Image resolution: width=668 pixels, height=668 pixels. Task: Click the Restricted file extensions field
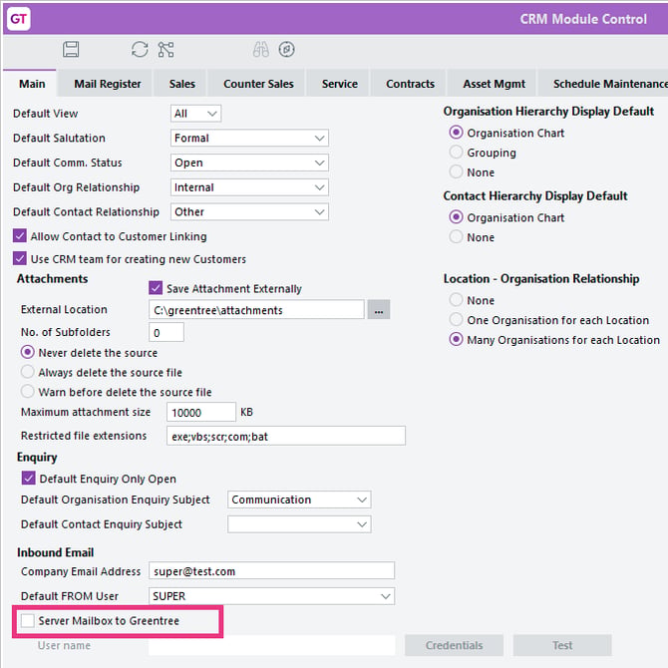(x=286, y=436)
